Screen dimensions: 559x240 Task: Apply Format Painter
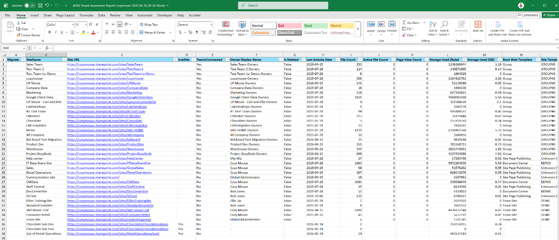pyautogui.click(x=29, y=35)
